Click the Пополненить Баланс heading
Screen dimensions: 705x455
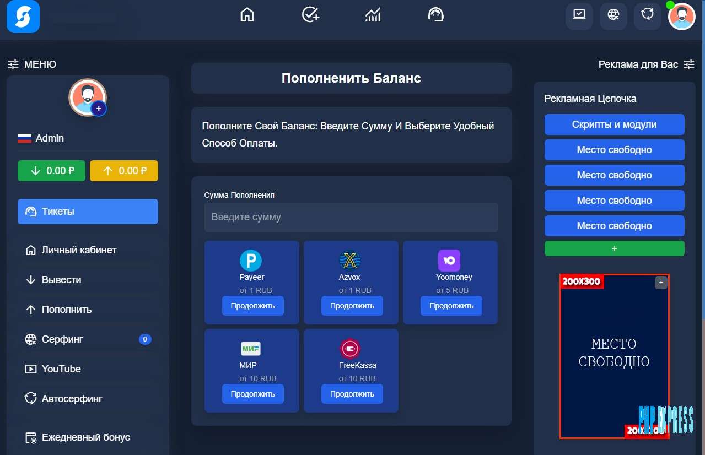[351, 78]
